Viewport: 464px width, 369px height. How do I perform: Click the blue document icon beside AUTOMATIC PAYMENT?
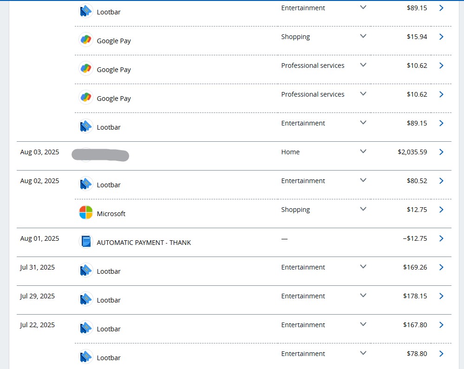(x=86, y=241)
